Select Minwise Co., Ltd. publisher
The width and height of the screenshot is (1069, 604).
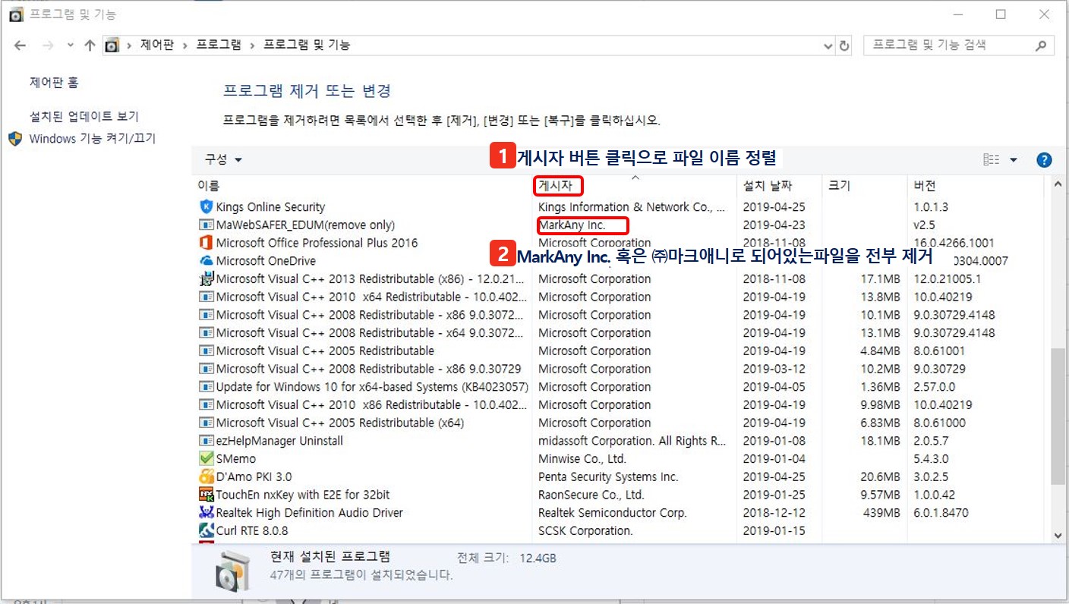[x=582, y=458]
